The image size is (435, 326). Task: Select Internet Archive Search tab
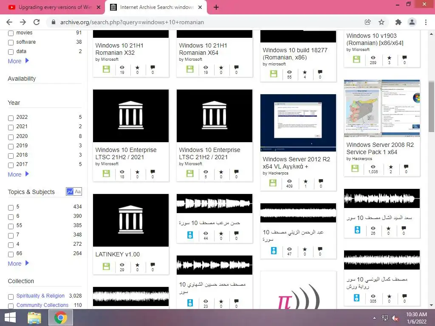(x=155, y=8)
